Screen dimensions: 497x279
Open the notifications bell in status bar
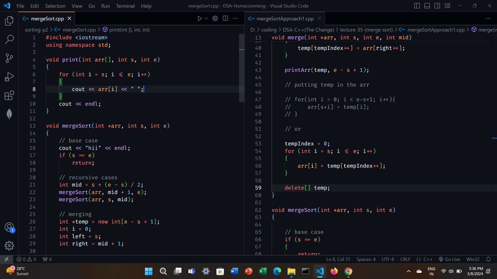pos(488,259)
